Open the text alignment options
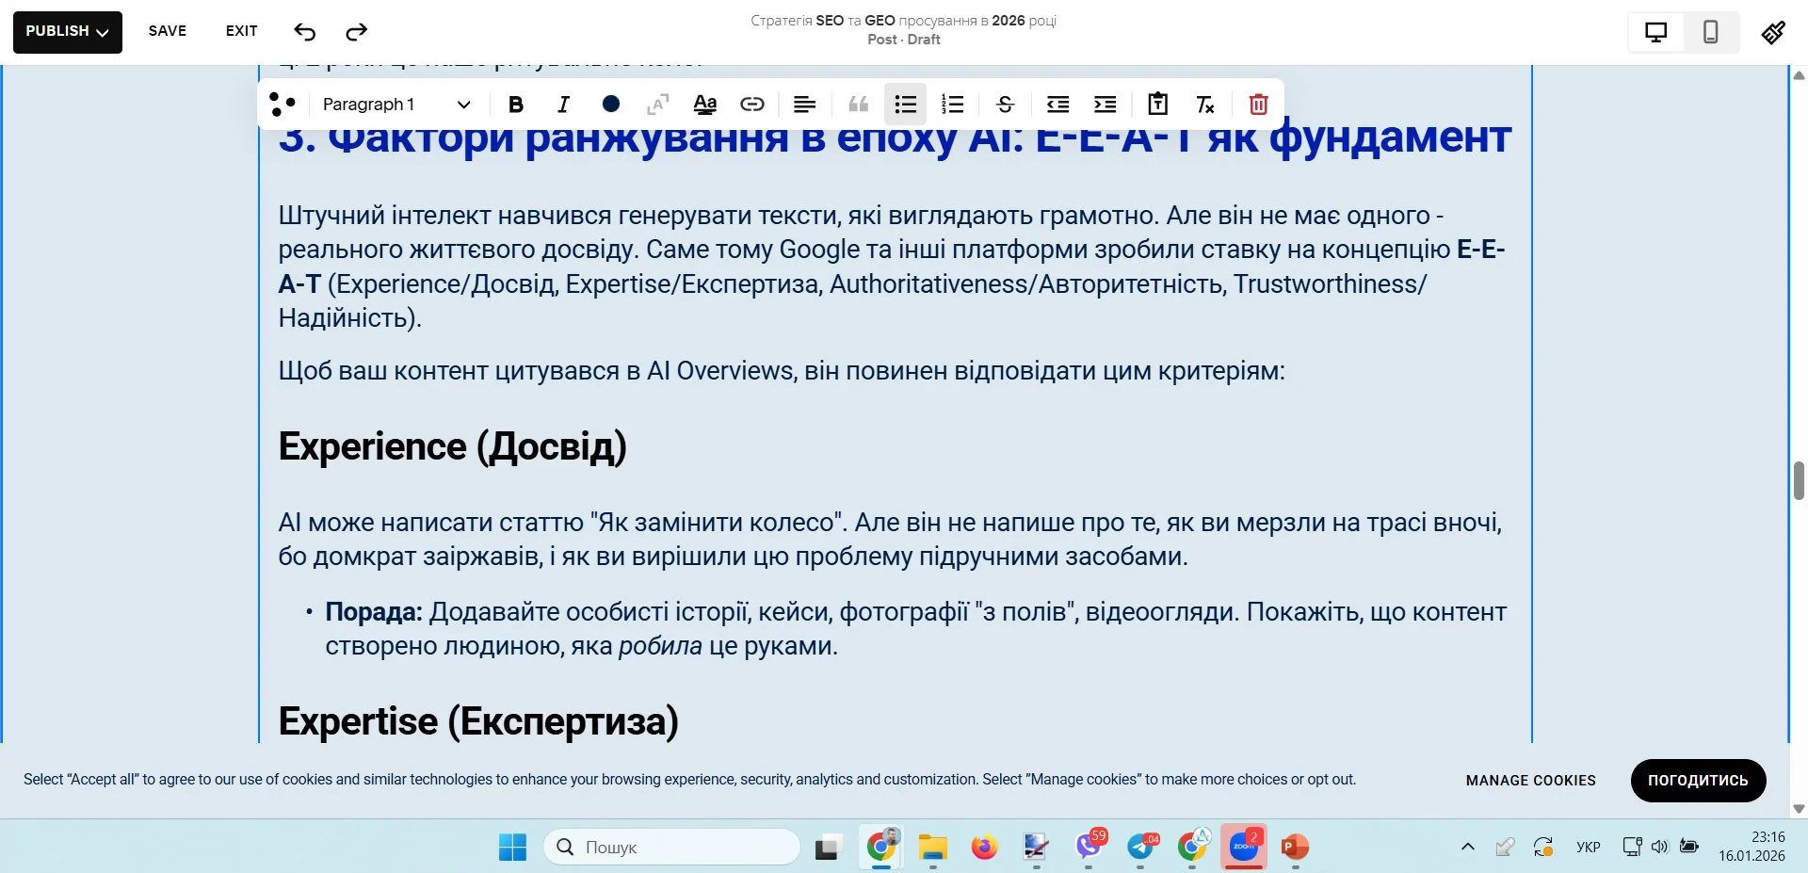Screen dimensions: 1808x873 point(804,105)
